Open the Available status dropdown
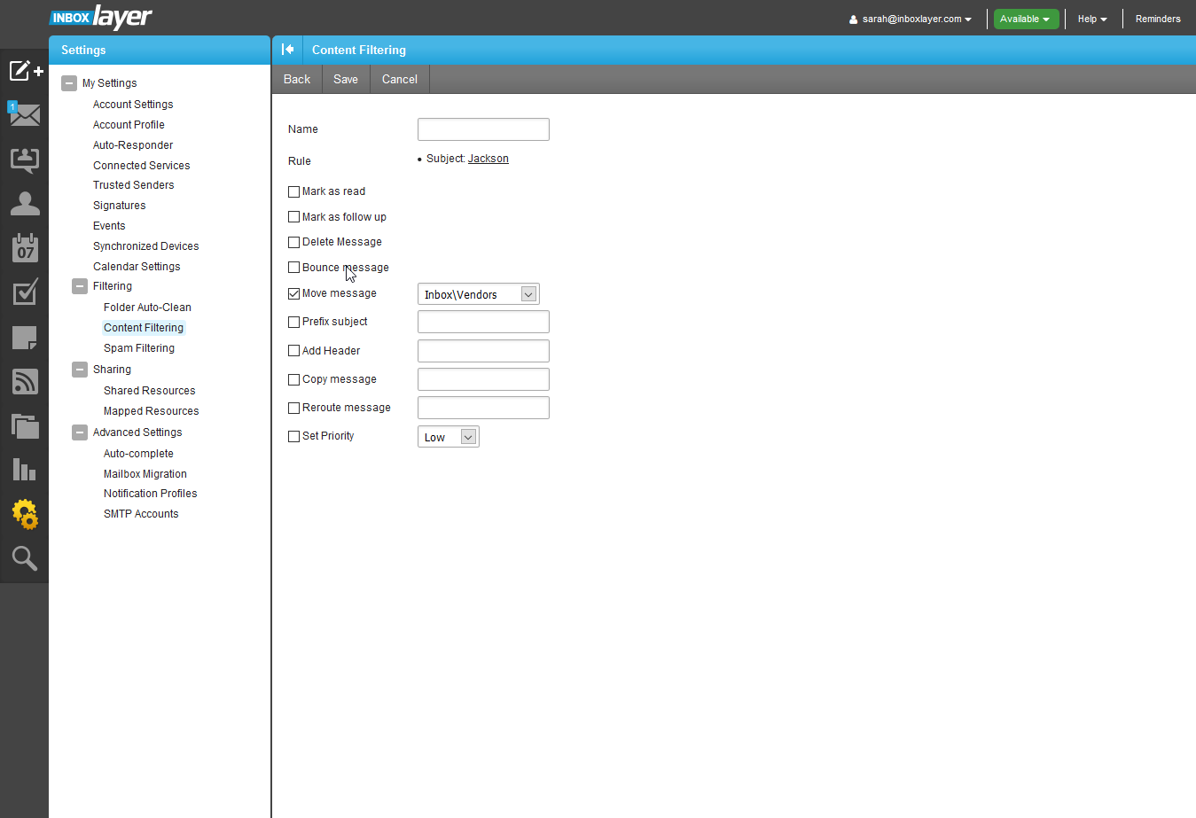Image resolution: width=1196 pixels, height=818 pixels. (1026, 19)
